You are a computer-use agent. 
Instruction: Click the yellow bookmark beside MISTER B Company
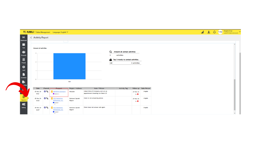point(52,92)
